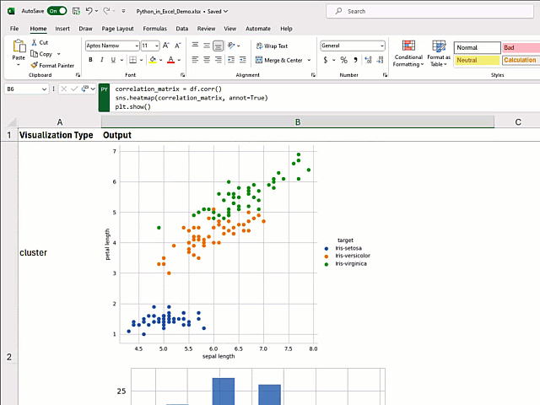540x405 pixels.
Task: Toggle the AutoSave switch off
Action: pyautogui.click(x=57, y=11)
